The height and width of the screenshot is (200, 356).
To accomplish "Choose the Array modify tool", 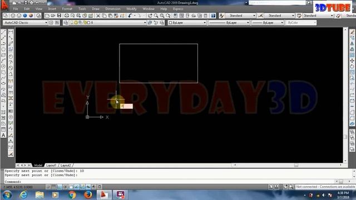I will pyautogui.click(x=352, y=55).
